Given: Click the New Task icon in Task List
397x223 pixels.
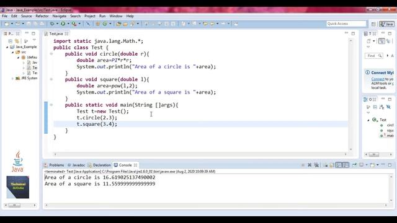Looking at the screenshot, I should pos(369,41).
